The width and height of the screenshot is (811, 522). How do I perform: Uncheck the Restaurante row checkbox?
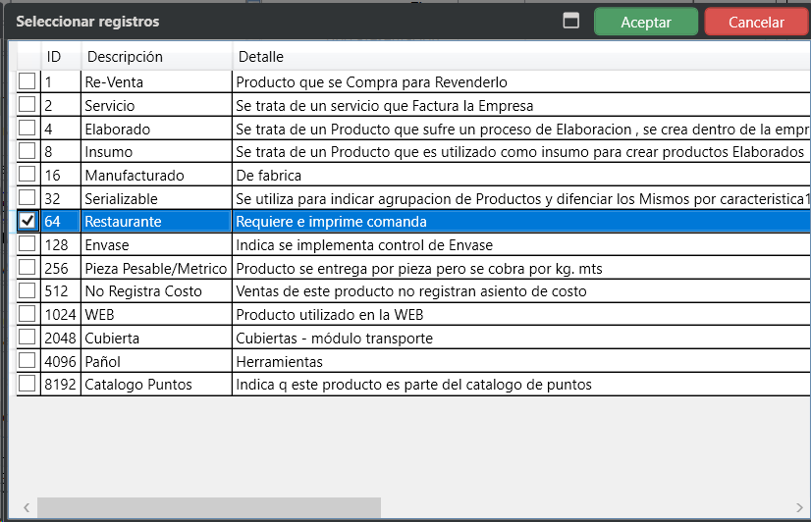coord(27,222)
